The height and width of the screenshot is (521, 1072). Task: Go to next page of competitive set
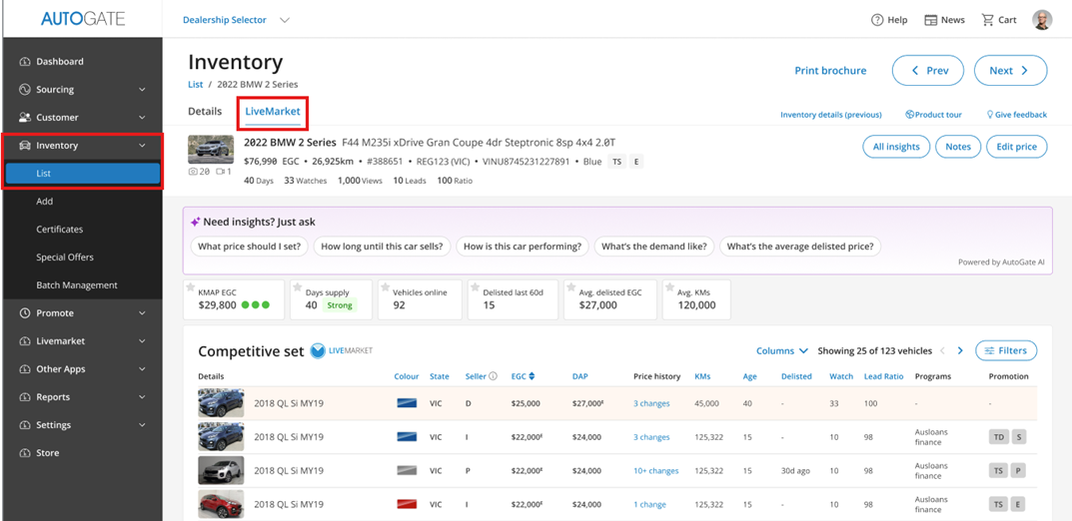tap(960, 351)
